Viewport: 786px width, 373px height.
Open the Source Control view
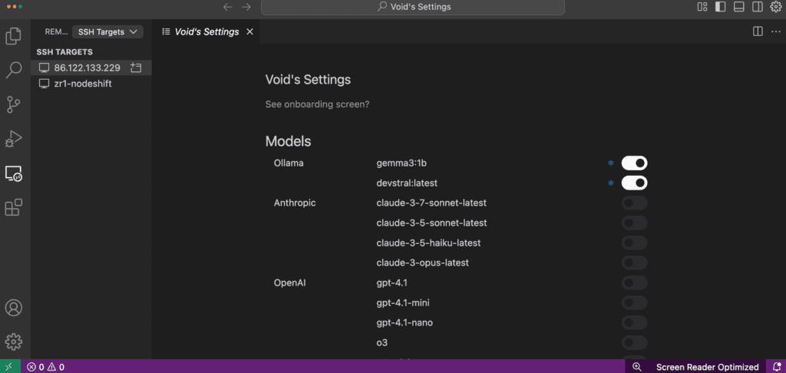tap(14, 104)
